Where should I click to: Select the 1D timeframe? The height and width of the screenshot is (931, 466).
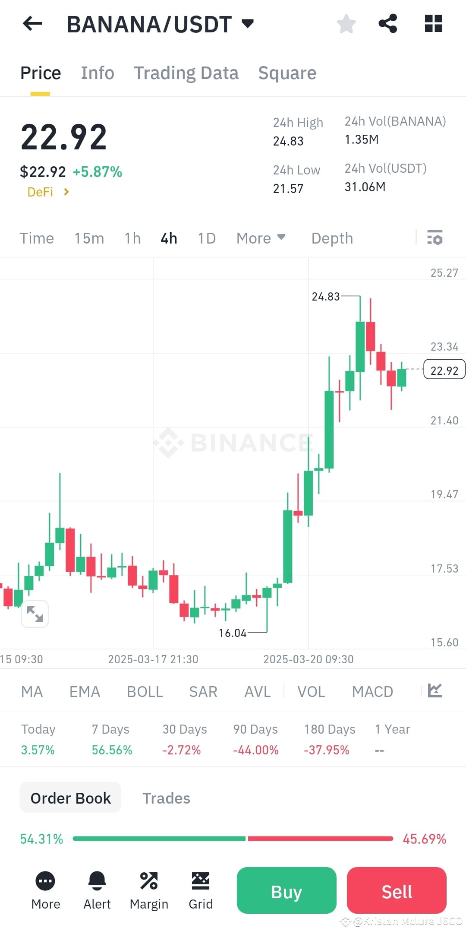[x=206, y=238]
